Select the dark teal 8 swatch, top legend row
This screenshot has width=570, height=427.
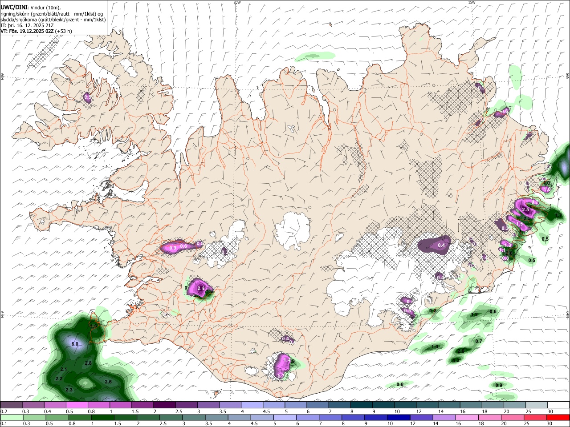point(361,405)
